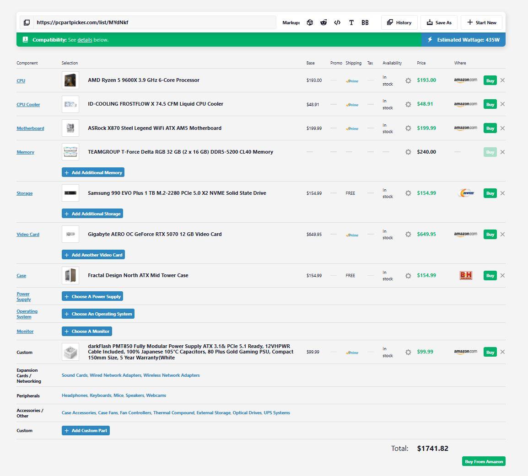Remove Gigabyte RTX 5070 from list
This screenshot has width=528, height=476.
[x=502, y=234]
